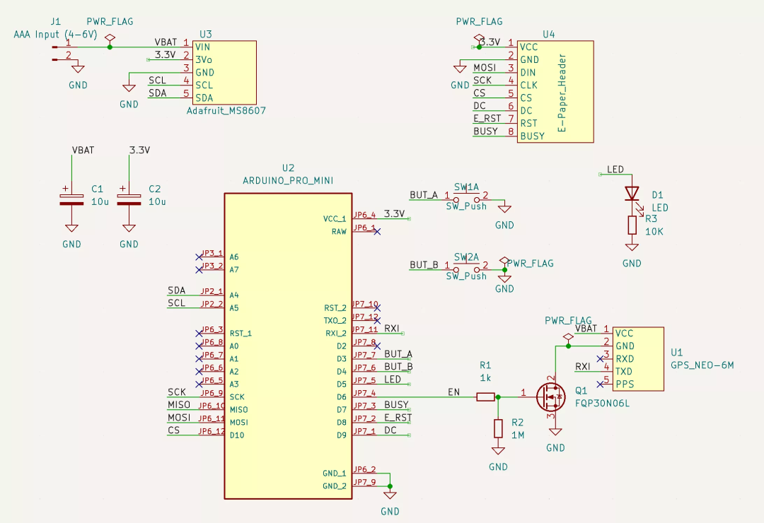The height and width of the screenshot is (523, 764).
Task: Select the Q1 MOSFET transistor symbol
Action: click(550, 397)
